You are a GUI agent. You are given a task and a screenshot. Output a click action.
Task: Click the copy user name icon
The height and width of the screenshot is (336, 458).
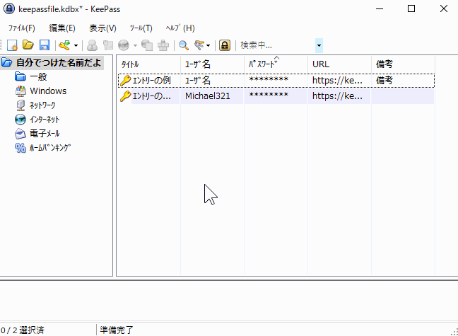(92, 45)
